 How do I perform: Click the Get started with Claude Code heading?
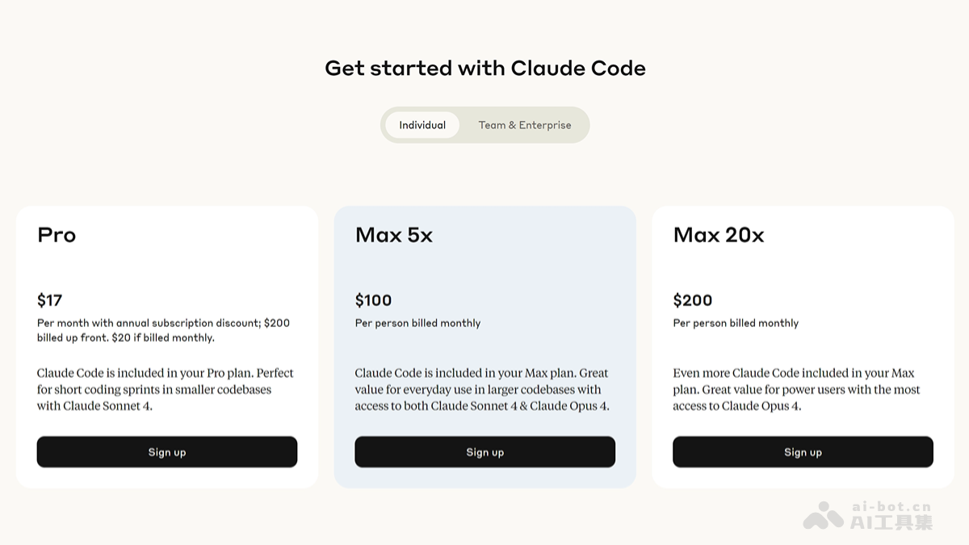484,69
